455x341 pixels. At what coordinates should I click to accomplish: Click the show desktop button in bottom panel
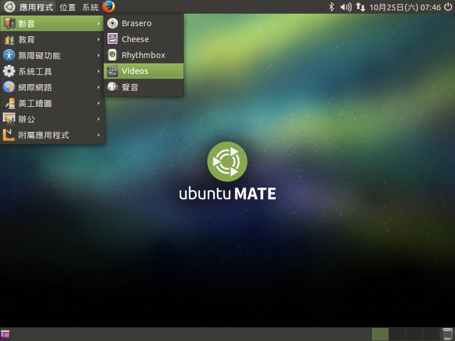pos(5,334)
